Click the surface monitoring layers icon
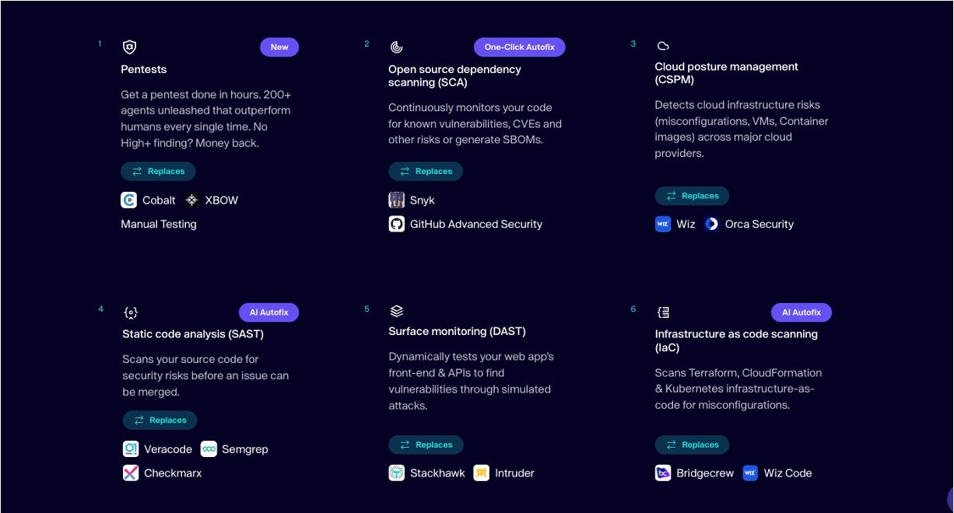The width and height of the screenshot is (954, 513). (x=396, y=311)
